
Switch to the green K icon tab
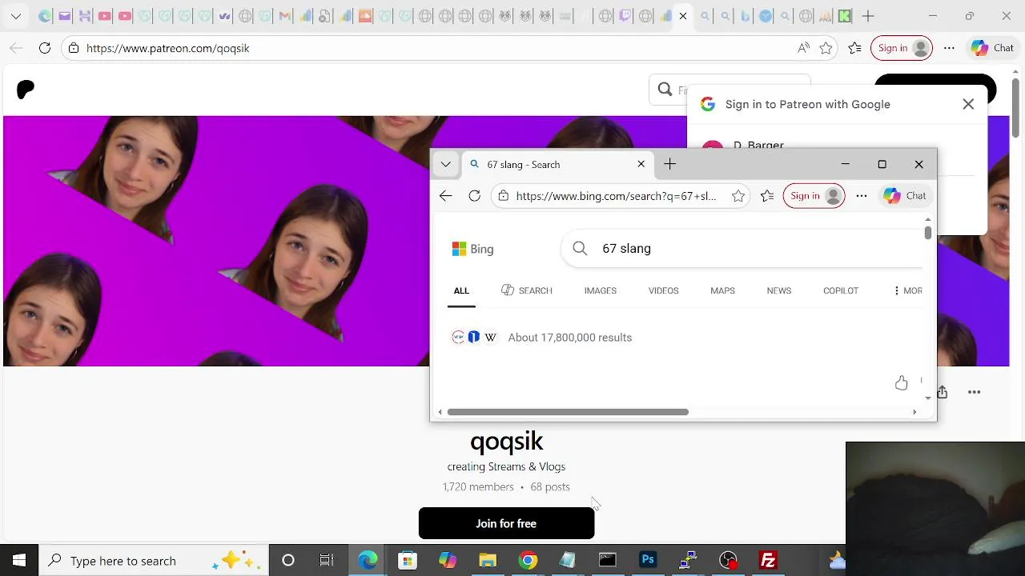(845, 16)
